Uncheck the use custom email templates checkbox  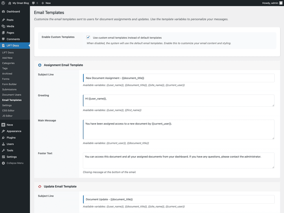click(x=88, y=37)
